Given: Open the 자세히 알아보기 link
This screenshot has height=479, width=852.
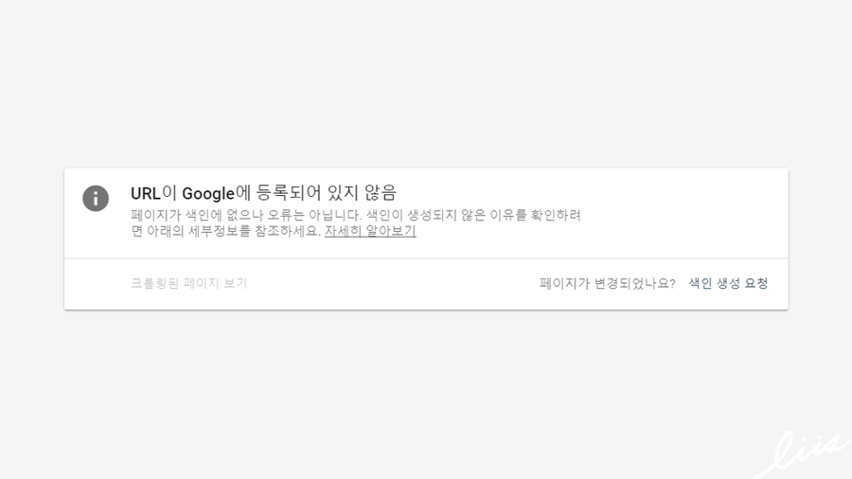Looking at the screenshot, I should click(x=370, y=231).
